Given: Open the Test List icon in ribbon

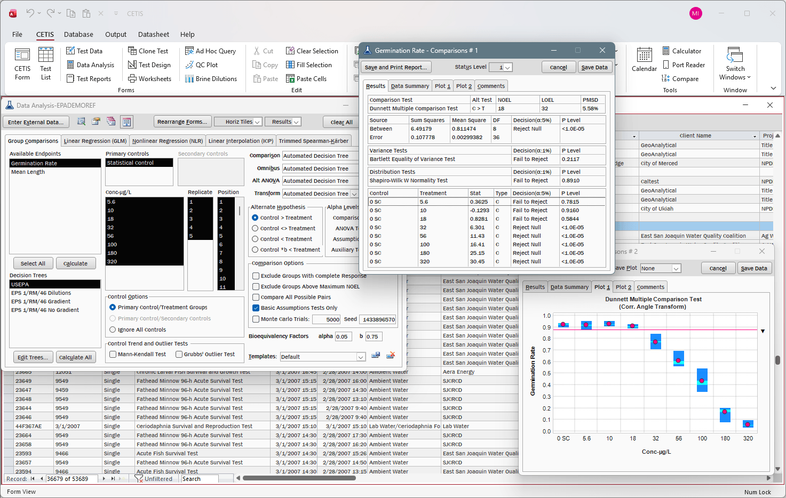Looking at the screenshot, I should tap(46, 63).
